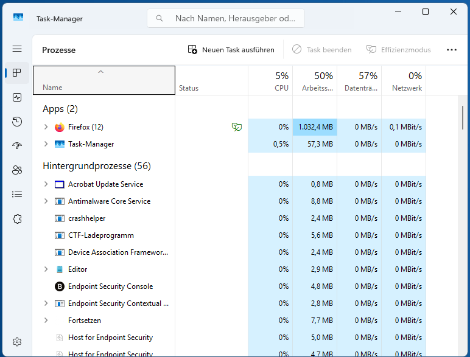Screen dimensions: 470x357
Task: Click the Task-Manager app logo in title bar
Action: coord(18,17)
